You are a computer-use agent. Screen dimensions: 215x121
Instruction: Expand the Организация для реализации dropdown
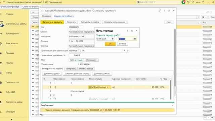click(124, 51)
